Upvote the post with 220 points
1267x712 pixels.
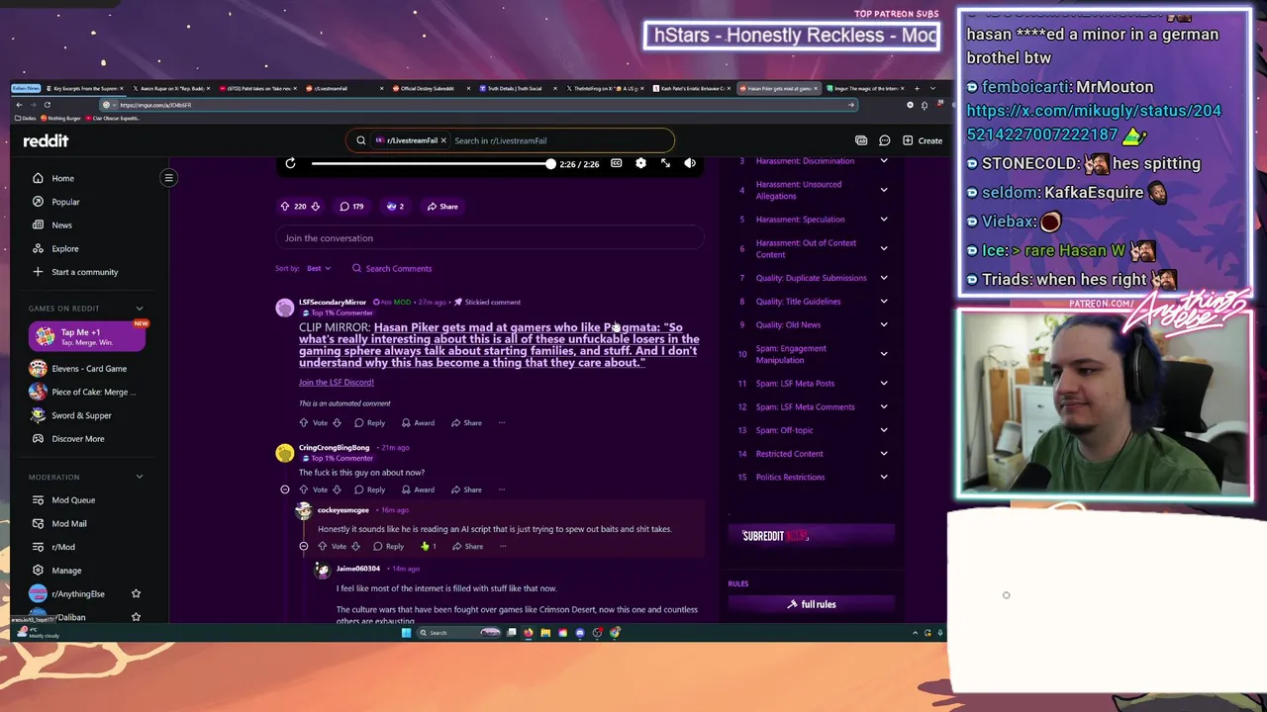tap(285, 207)
